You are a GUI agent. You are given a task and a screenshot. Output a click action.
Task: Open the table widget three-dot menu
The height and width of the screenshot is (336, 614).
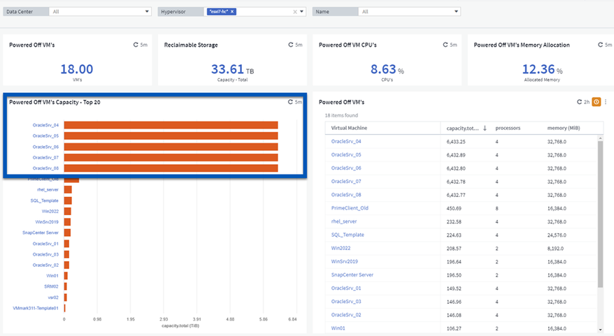pos(606,102)
